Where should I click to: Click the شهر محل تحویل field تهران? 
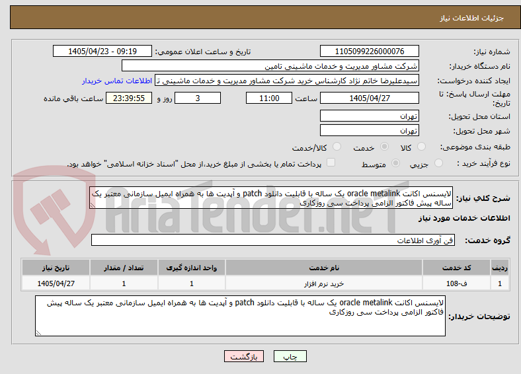pos(369,130)
